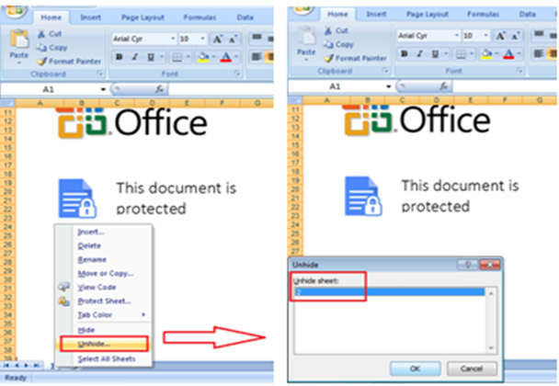
Task: Click Paste icon in window with Unhide dialog
Action: click(x=306, y=36)
